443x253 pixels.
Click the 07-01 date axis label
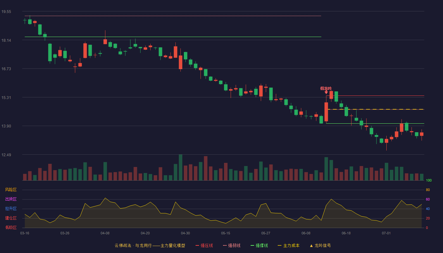(x=386, y=233)
